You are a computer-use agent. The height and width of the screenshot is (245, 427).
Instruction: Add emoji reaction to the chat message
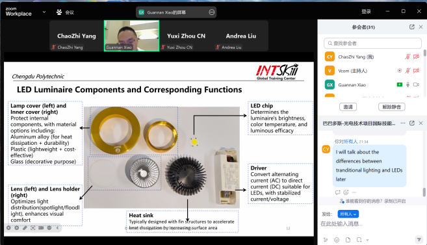(346, 192)
